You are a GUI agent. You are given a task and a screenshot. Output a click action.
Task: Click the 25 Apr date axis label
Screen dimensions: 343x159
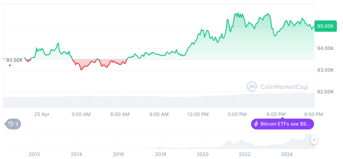[42, 114]
